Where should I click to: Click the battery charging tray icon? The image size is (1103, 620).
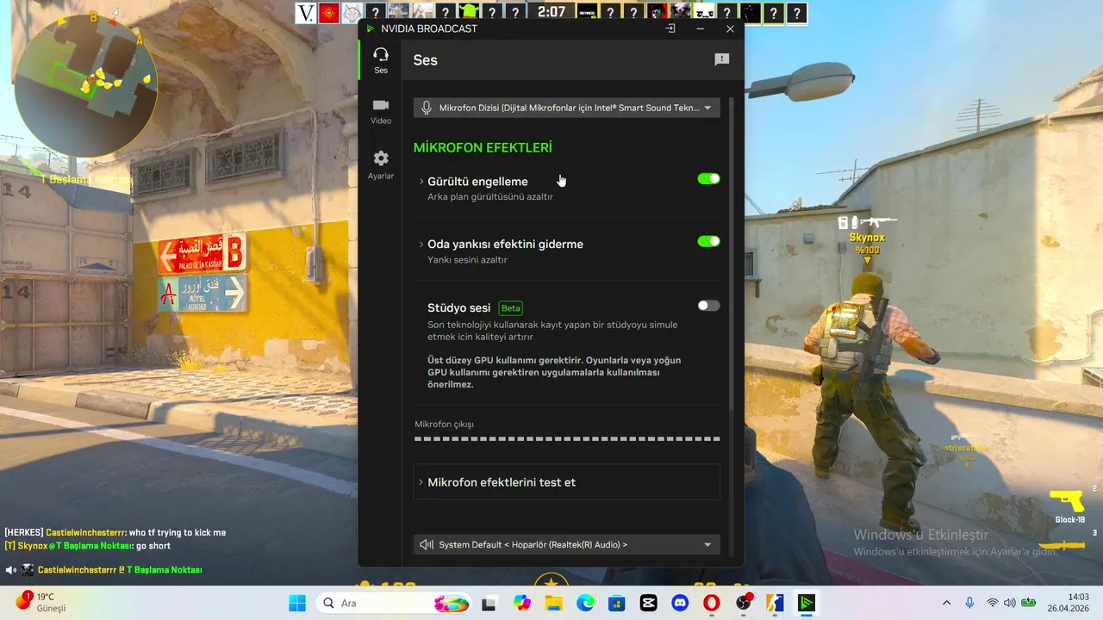(x=1028, y=603)
